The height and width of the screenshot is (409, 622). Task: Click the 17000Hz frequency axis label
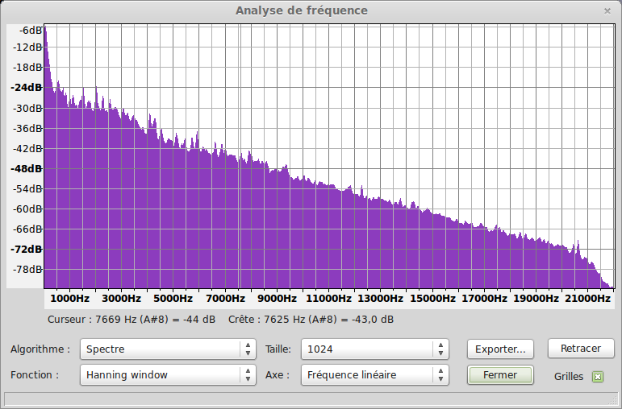tap(484, 299)
